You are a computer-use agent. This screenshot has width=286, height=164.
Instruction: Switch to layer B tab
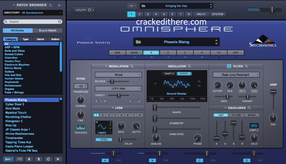tap(168, 53)
